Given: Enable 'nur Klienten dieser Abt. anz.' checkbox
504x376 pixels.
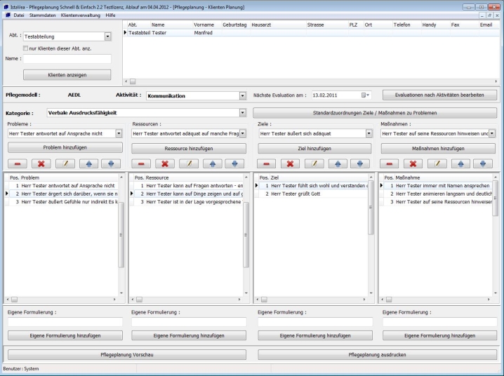Looking at the screenshot, I should coord(27,48).
